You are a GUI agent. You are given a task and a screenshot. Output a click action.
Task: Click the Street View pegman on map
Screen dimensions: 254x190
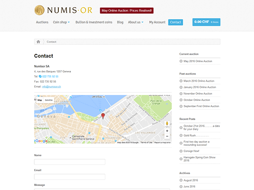coord(167,124)
